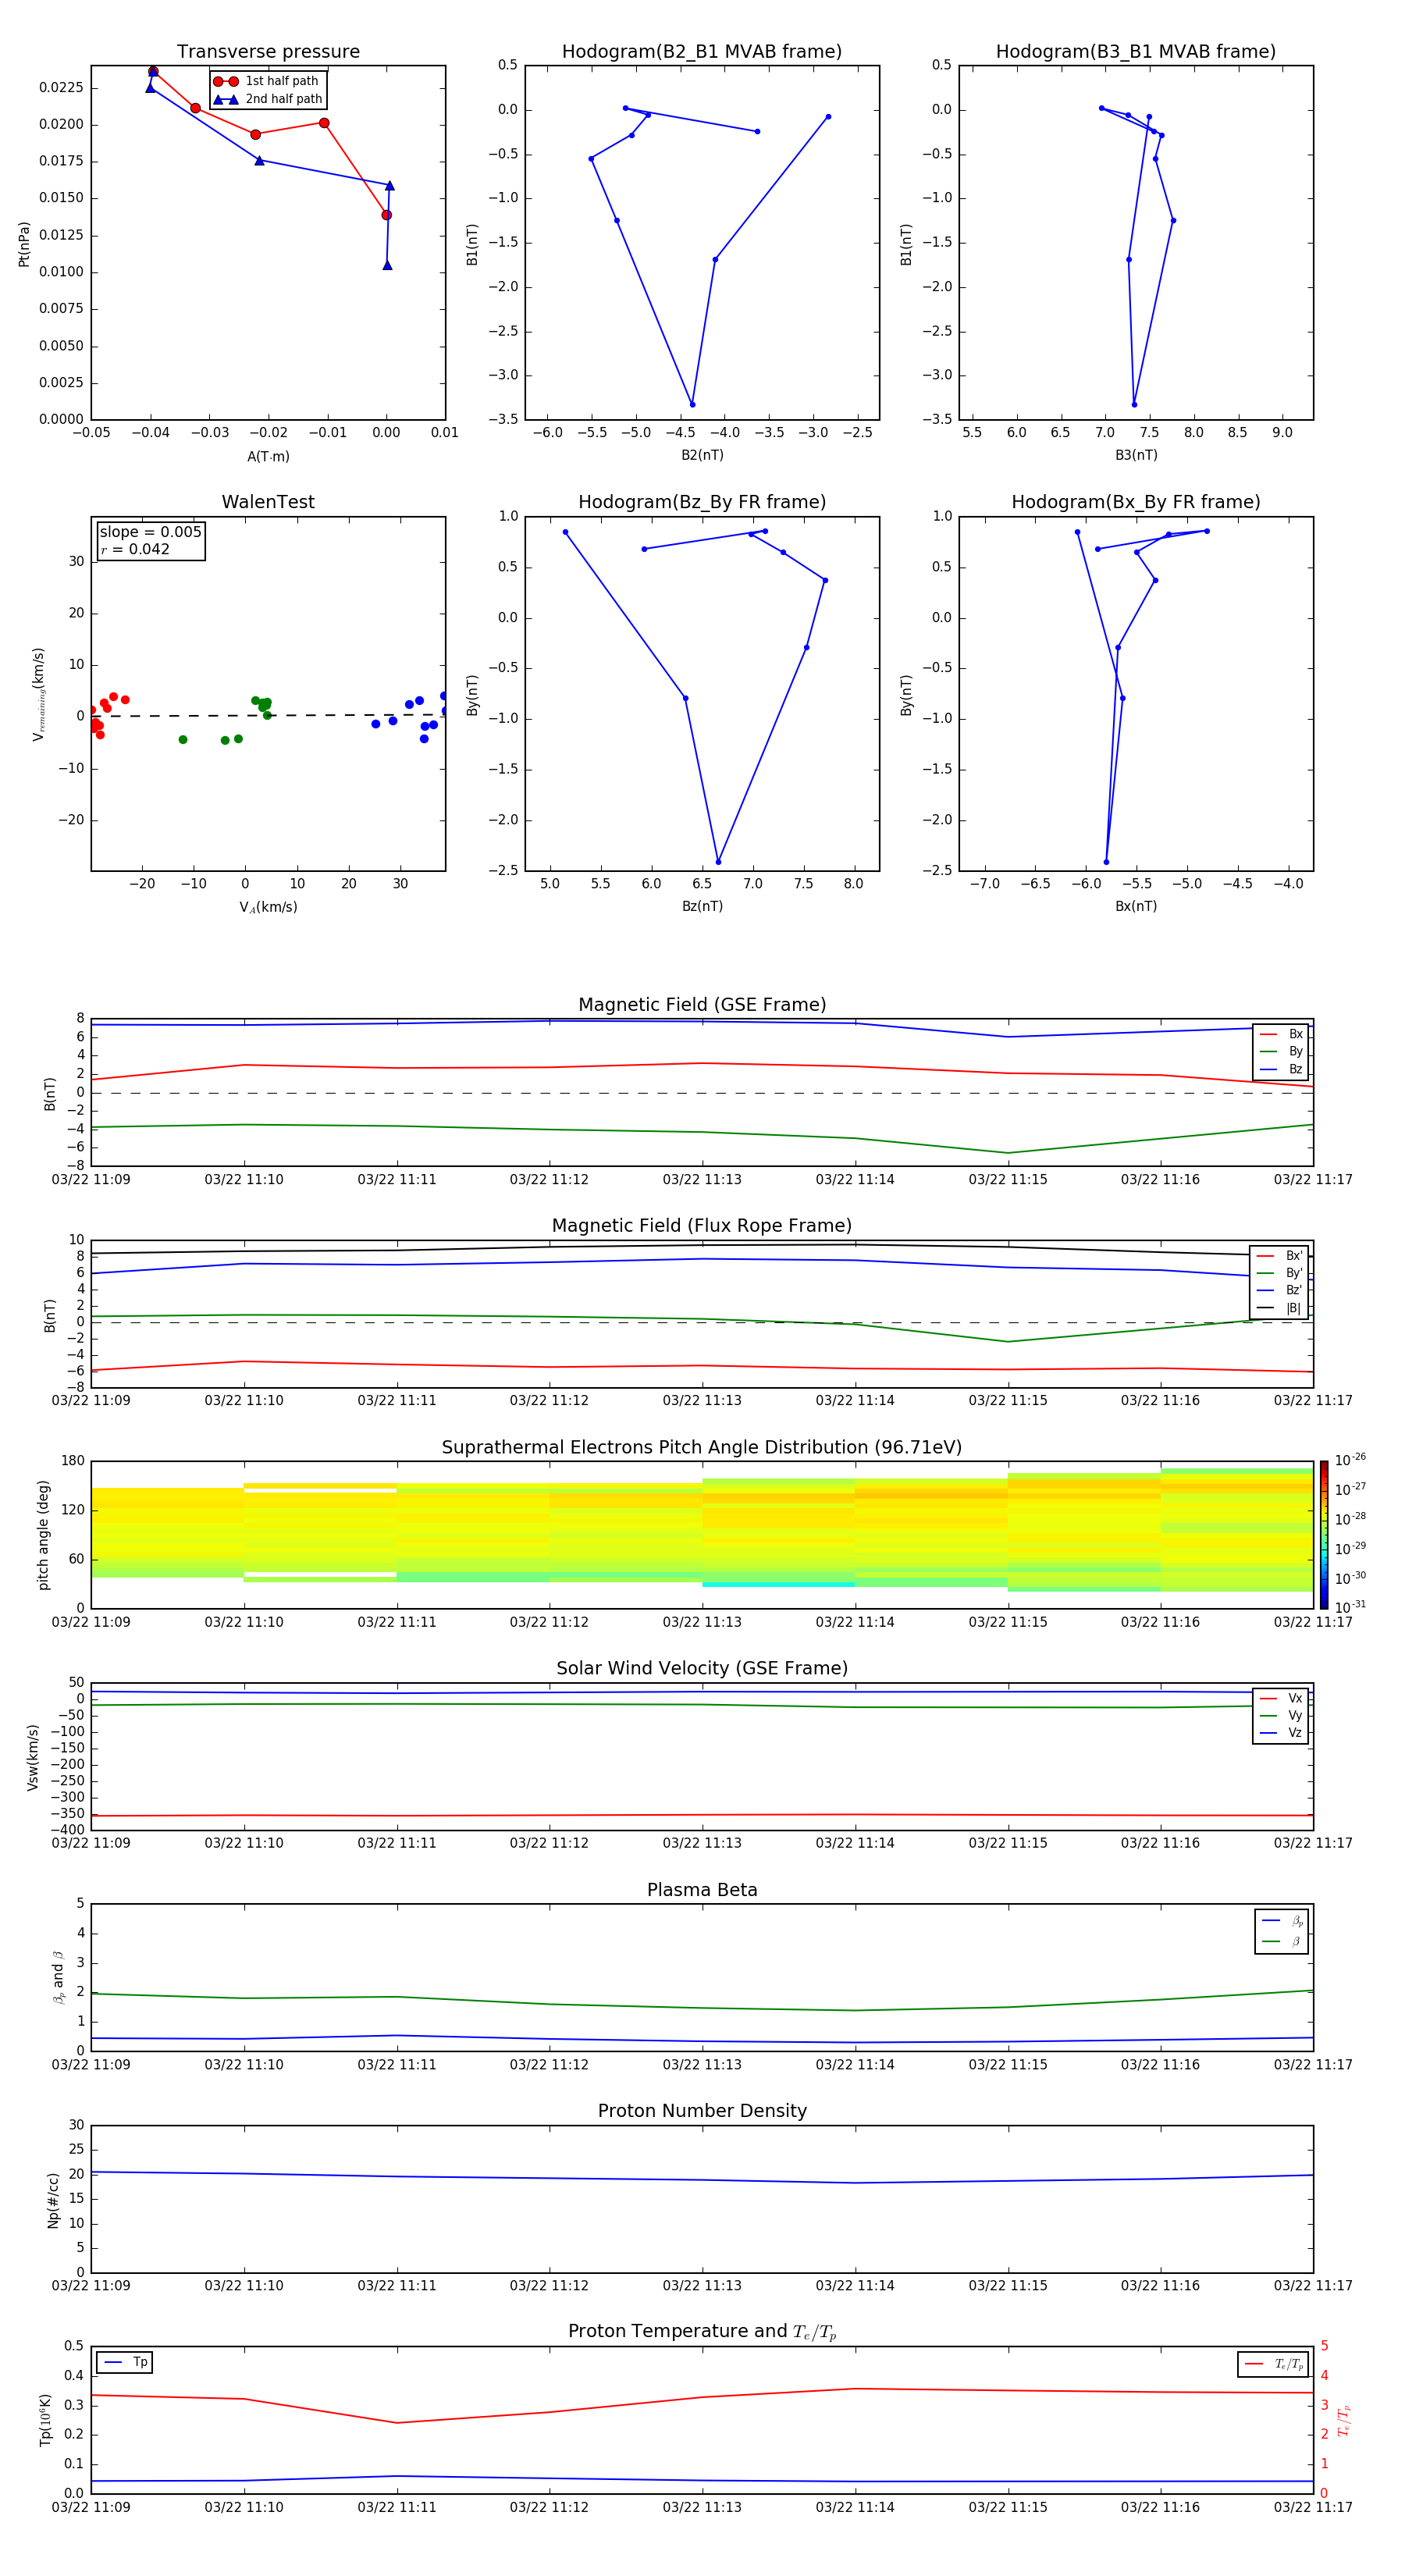Click the 'Transverse pressure' plot title
The height and width of the screenshot is (2576, 1405).
268,52
